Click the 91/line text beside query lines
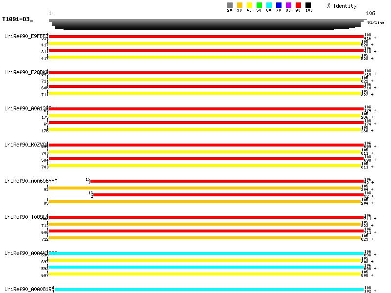The width and height of the screenshot is (391, 293). click(375, 23)
